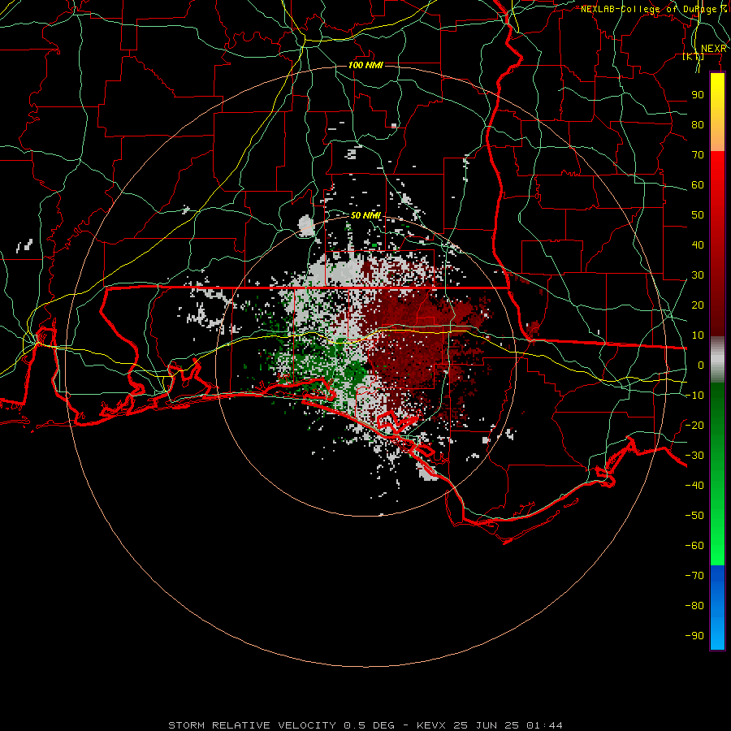Click the STORM RELATIVE VELOCITY caption at bottom

click(365, 725)
